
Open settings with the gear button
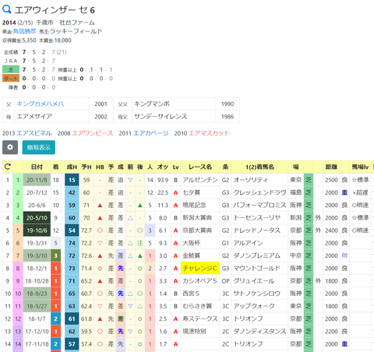(10, 147)
